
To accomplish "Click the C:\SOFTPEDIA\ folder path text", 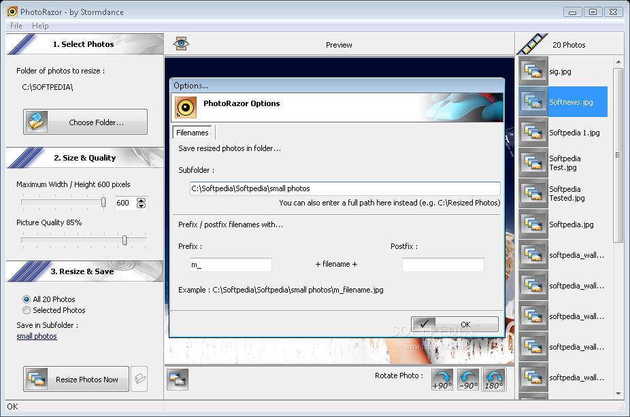I will click(x=48, y=87).
